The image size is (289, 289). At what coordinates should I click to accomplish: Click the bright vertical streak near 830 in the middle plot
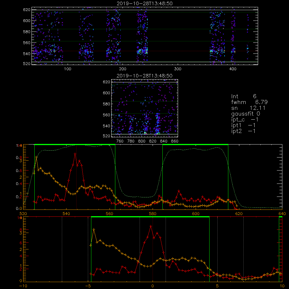pos(158,123)
